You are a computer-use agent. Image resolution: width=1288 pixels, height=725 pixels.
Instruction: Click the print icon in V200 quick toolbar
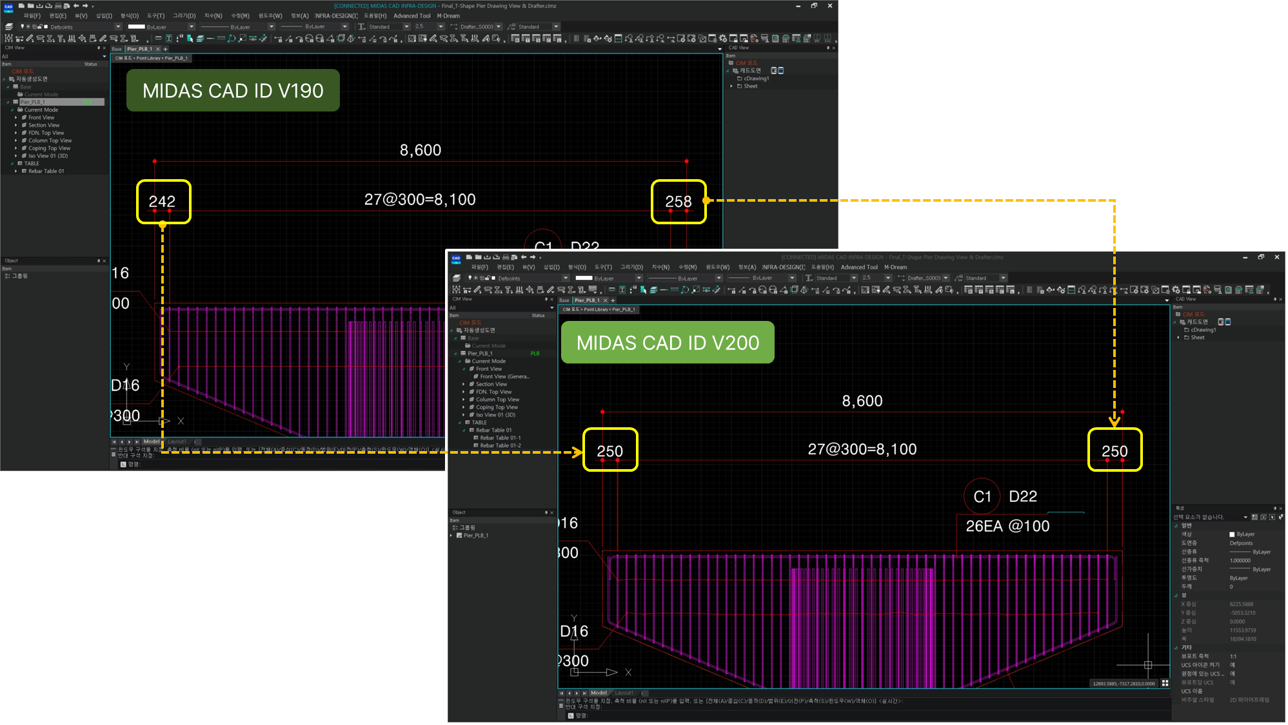tap(506, 257)
